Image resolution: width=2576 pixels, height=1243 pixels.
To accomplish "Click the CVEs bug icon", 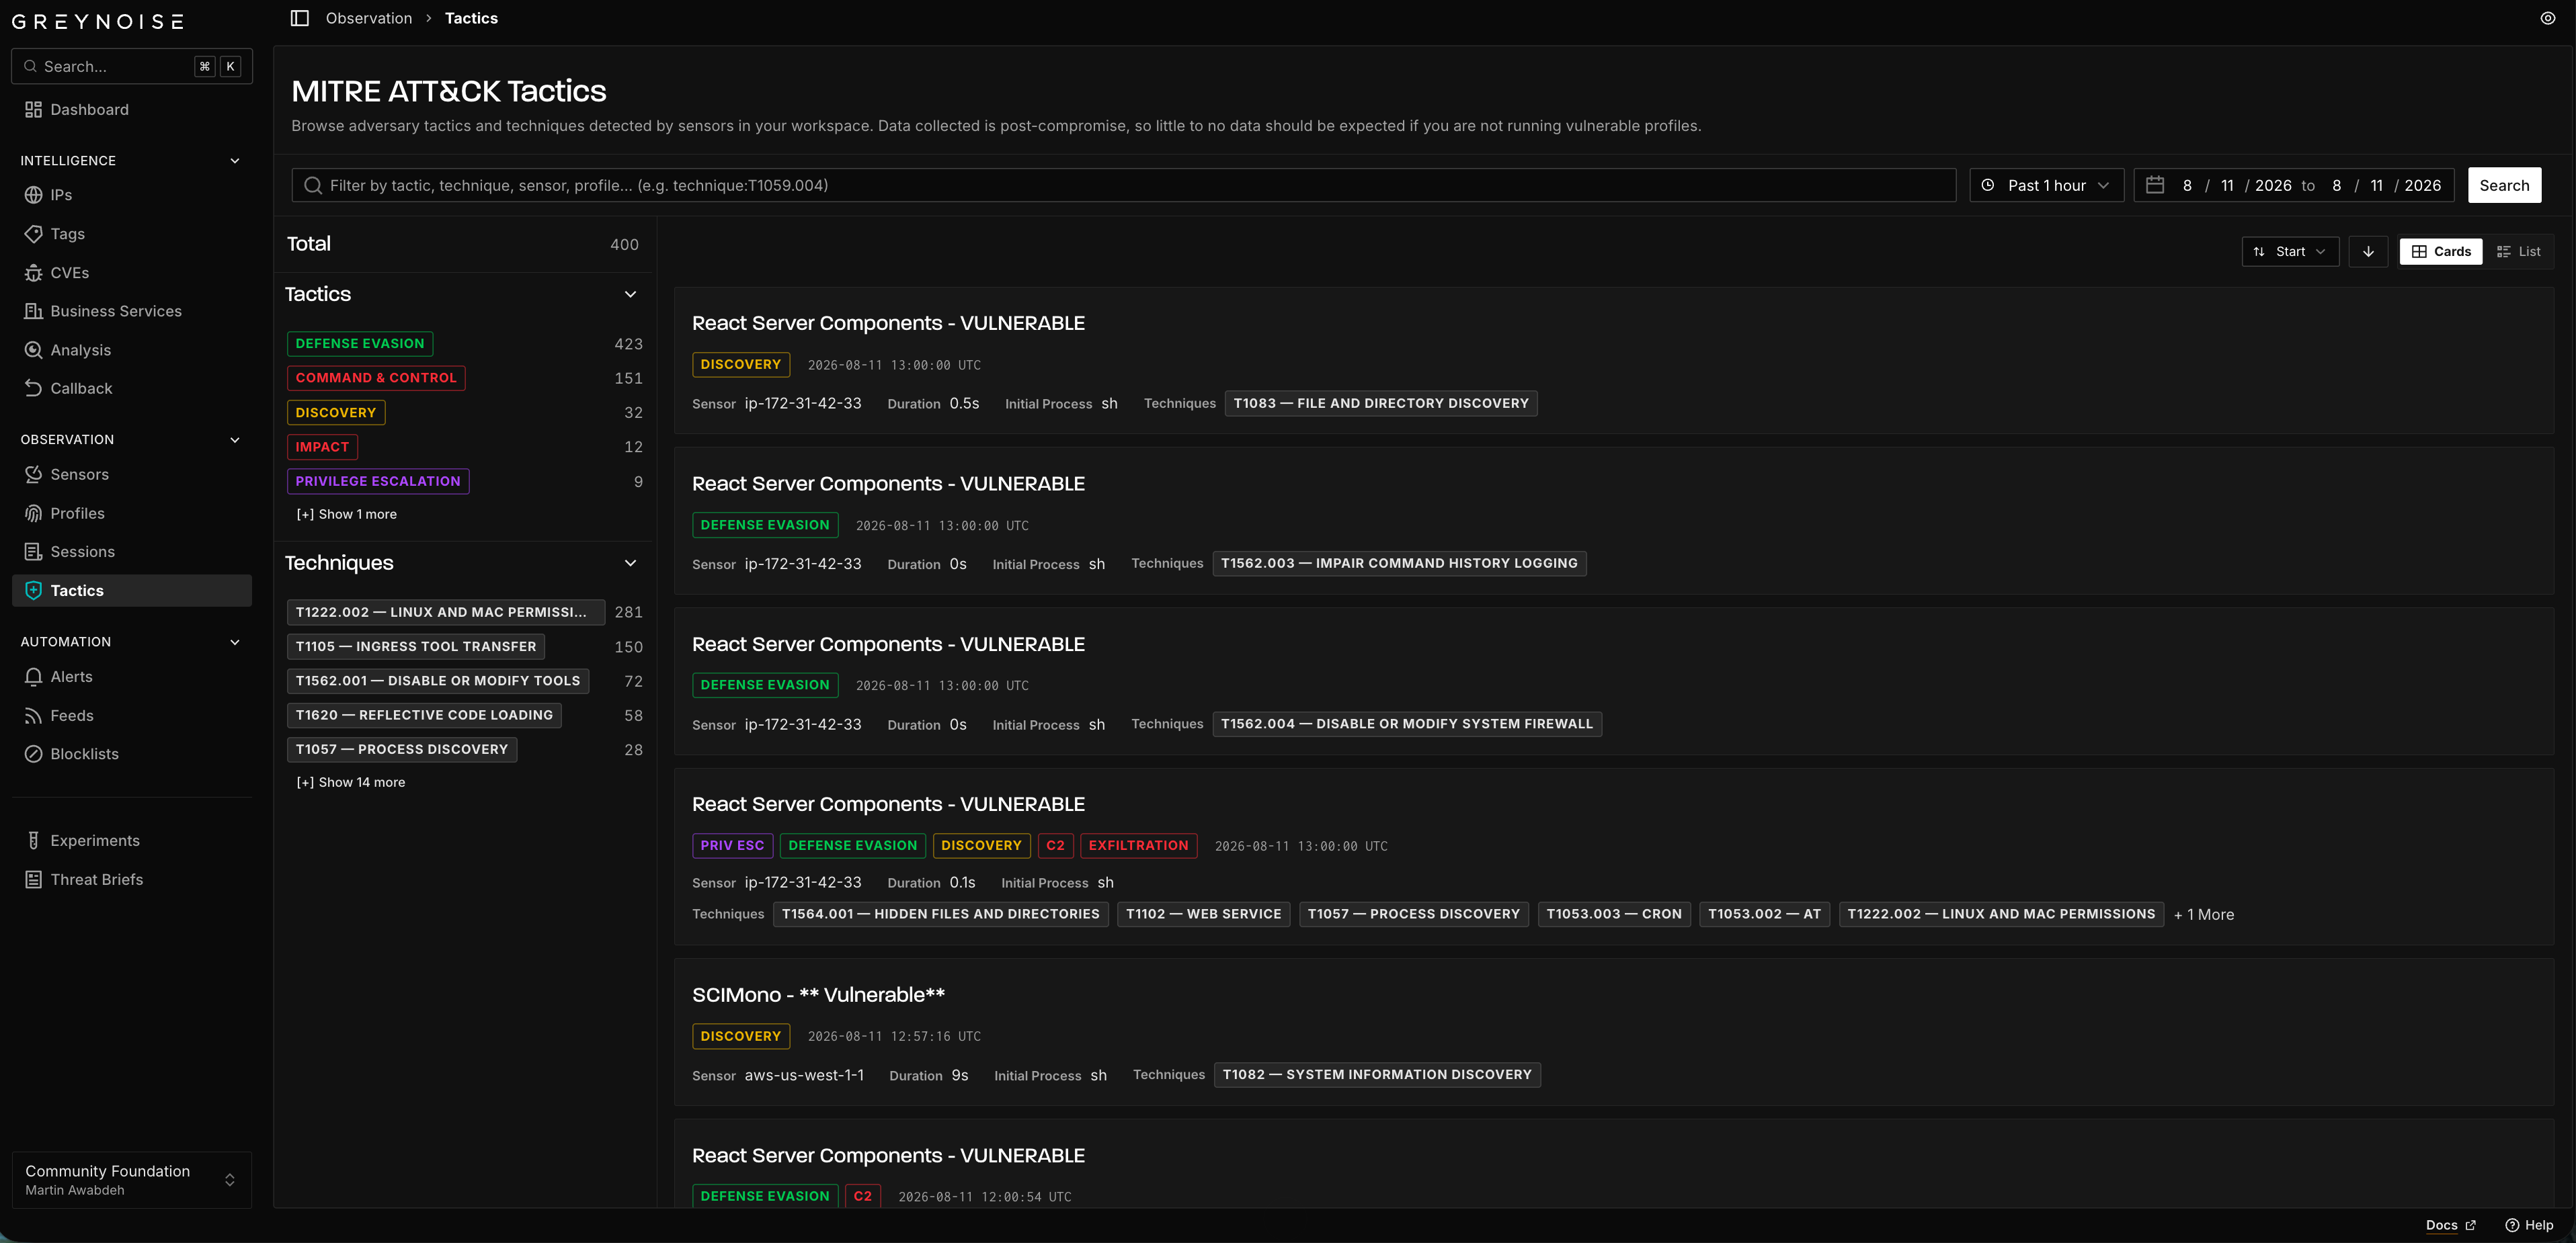I will pyautogui.click(x=33, y=273).
